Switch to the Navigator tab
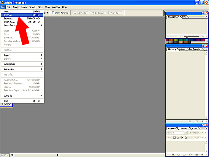Screen dimensions: 209x157 coord(173,17)
